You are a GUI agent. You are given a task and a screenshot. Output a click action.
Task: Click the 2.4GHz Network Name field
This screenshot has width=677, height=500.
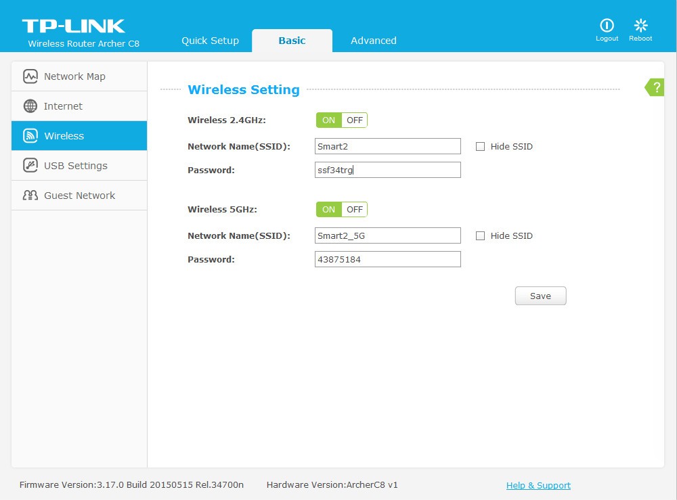(387, 146)
